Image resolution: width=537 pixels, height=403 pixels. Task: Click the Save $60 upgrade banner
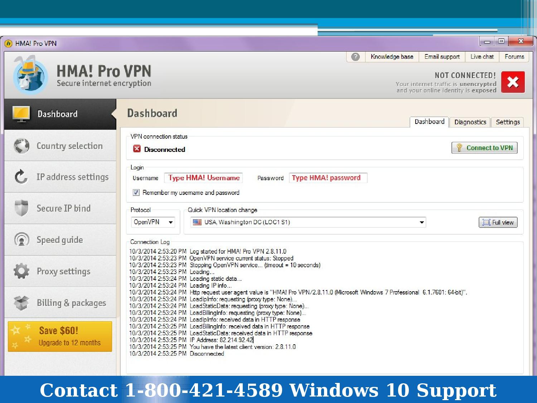pos(60,336)
